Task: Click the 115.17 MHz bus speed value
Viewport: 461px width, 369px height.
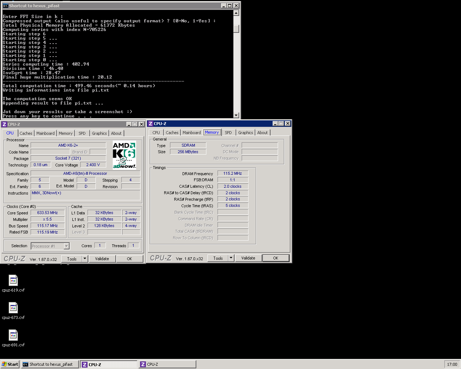Action: point(48,226)
